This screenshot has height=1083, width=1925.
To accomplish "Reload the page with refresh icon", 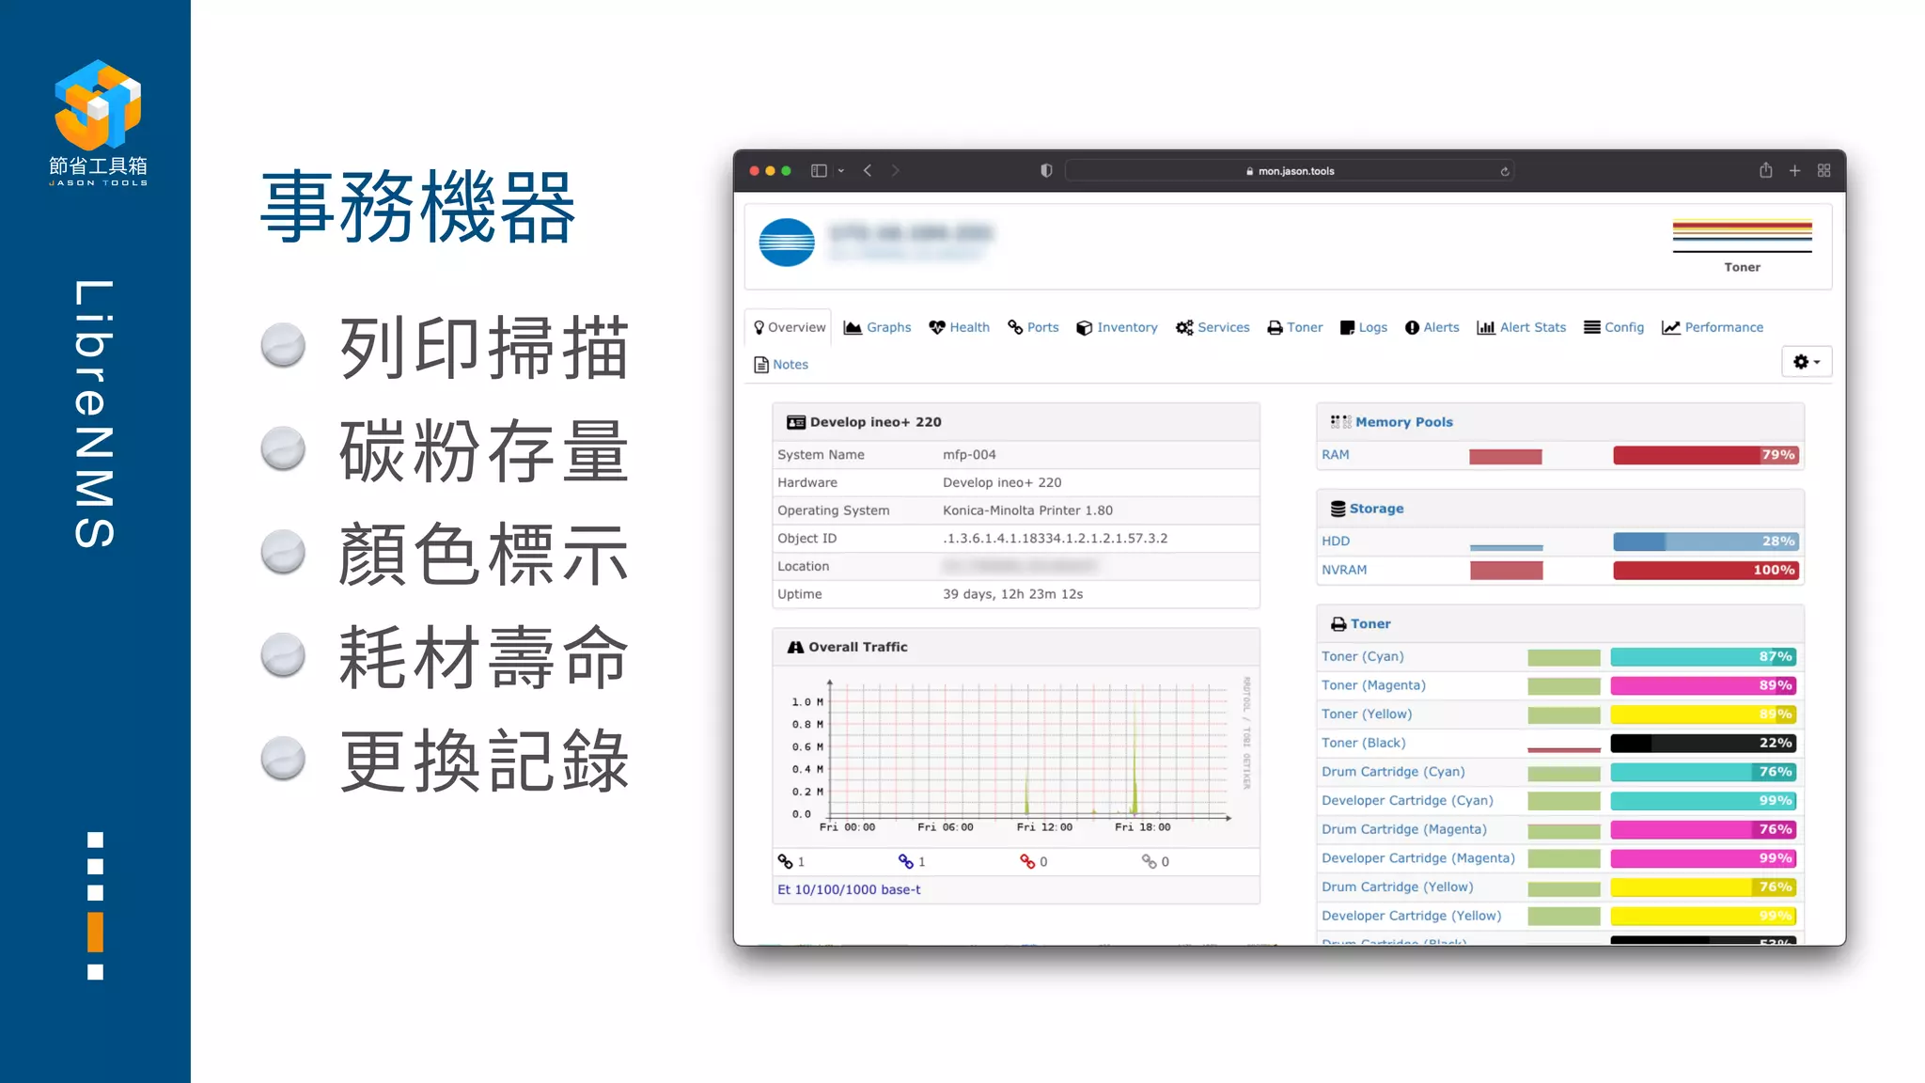I will click(1504, 171).
